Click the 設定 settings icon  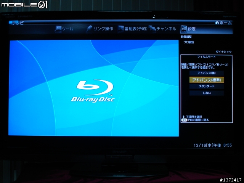point(184,29)
